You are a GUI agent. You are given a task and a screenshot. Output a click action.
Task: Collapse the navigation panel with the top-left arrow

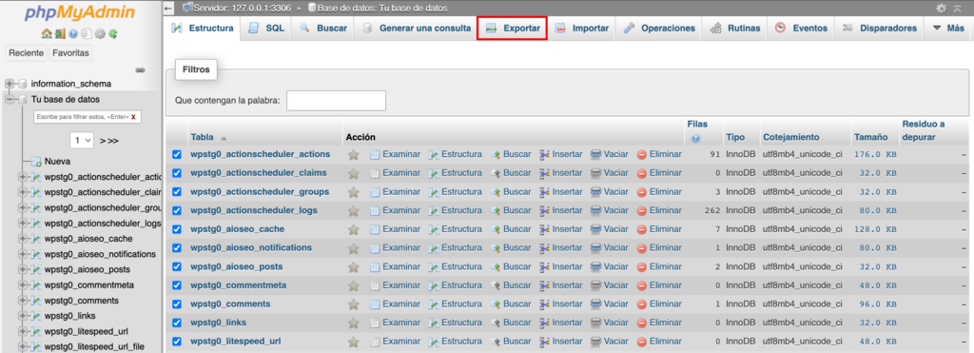pyautogui.click(x=169, y=8)
